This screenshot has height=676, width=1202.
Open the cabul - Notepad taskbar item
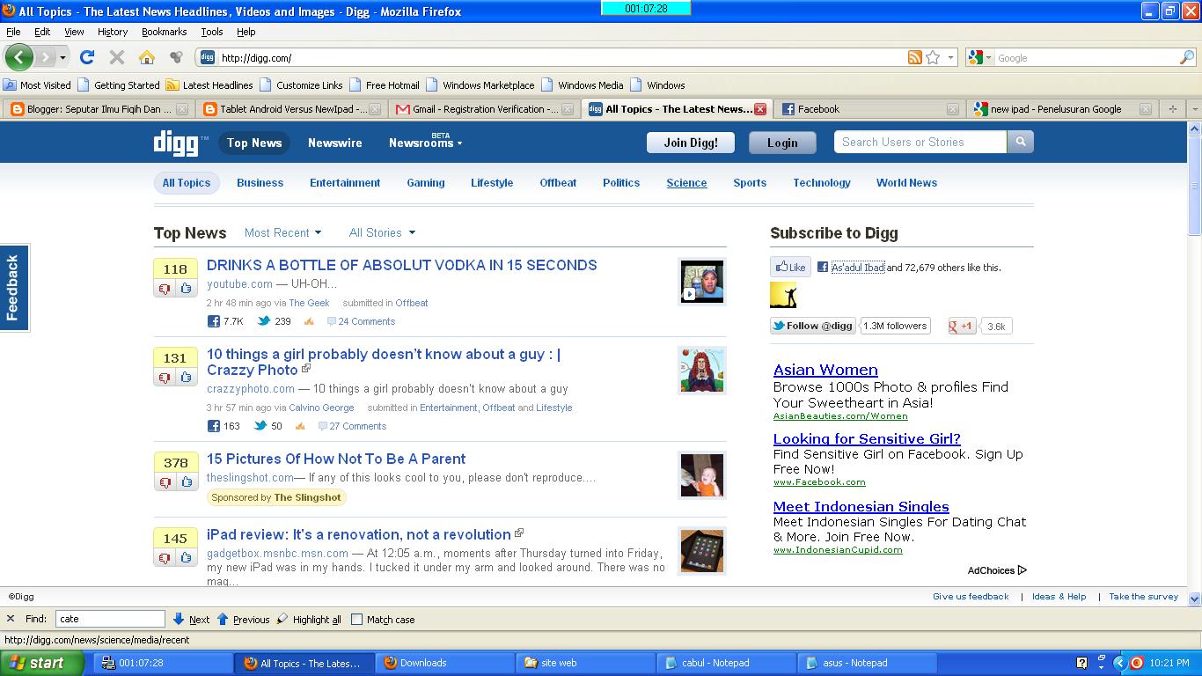(726, 663)
